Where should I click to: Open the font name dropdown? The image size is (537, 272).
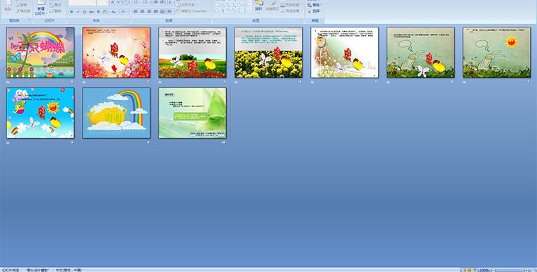coord(95,2)
